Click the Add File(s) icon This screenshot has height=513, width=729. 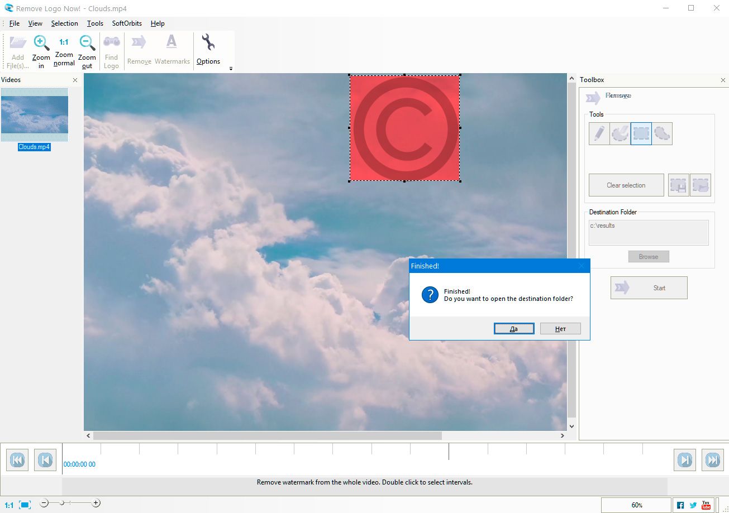pos(17,49)
